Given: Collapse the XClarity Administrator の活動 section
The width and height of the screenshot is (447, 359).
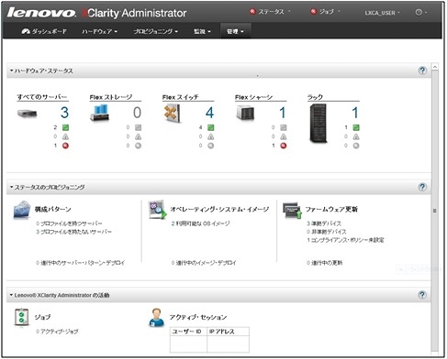Looking at the screenshot, I should pos(11,295).
